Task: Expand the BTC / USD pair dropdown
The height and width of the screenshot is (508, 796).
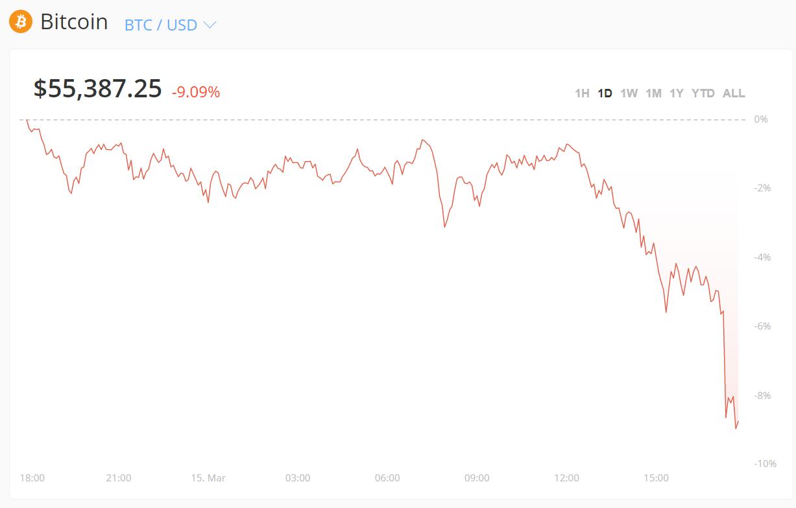Action: [x=161, y=25]
